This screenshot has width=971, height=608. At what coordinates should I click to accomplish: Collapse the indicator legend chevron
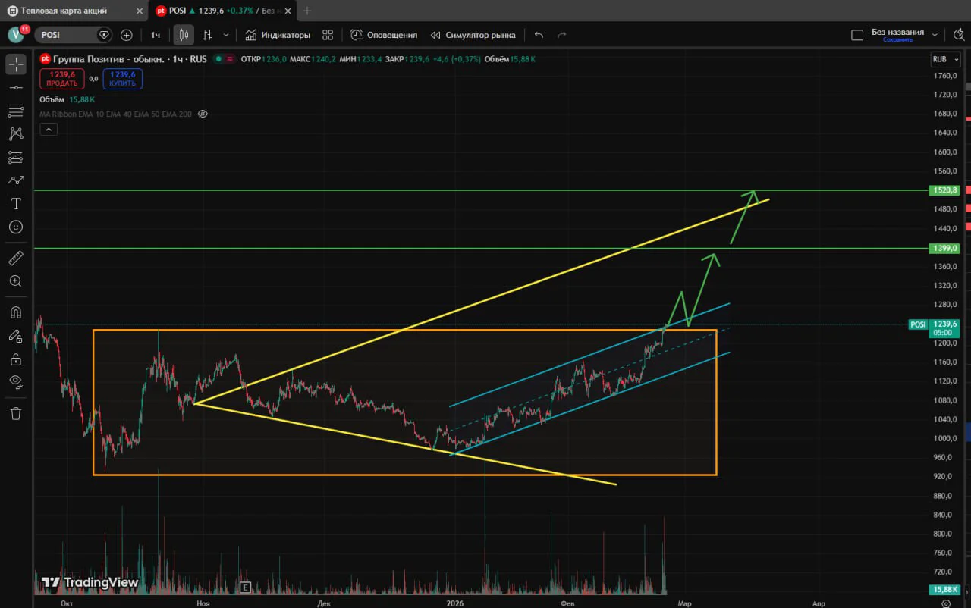[x=48, y=130]
